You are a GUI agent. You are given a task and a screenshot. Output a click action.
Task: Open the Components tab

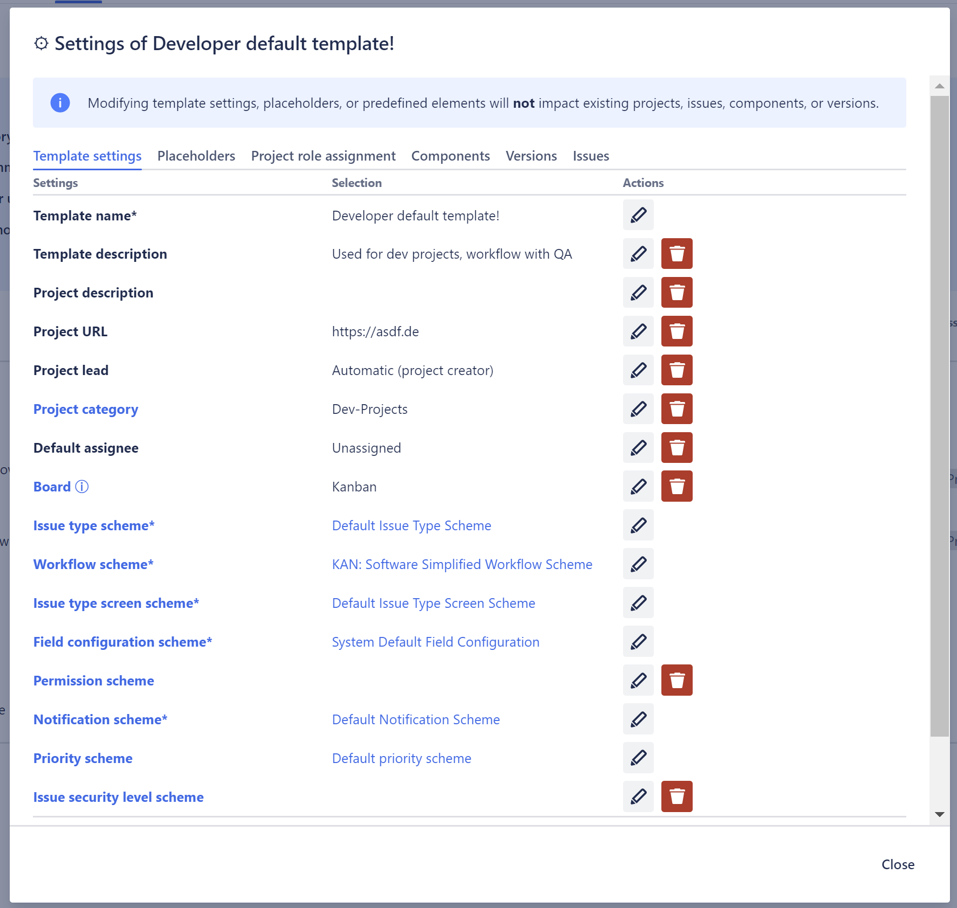tap(450, 156)
